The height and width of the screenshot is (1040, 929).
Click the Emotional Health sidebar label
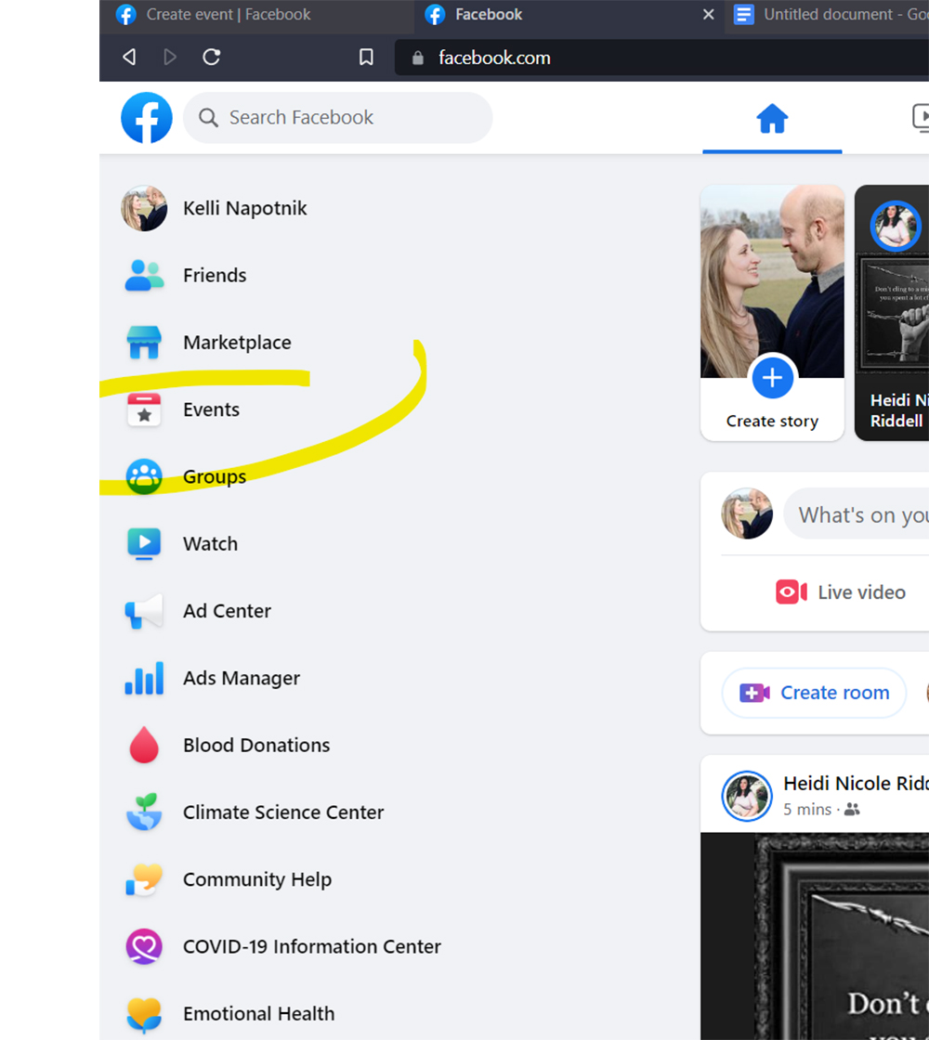pos(259,1013)
